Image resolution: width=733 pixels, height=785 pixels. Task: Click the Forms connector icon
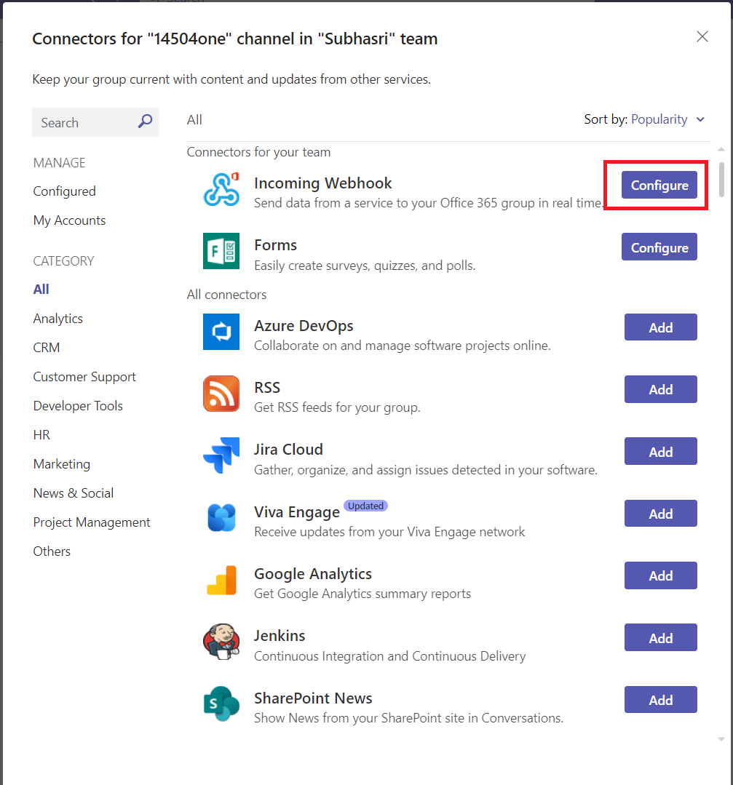[x=221, y=251]
